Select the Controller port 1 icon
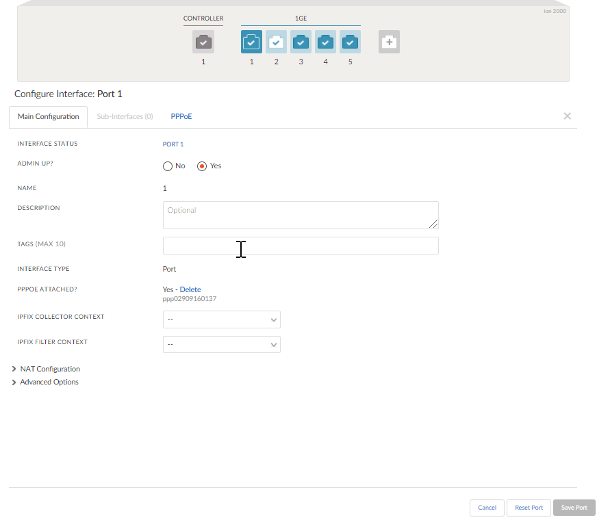This screenshot has width=597, height=522. tap(203, 42)
